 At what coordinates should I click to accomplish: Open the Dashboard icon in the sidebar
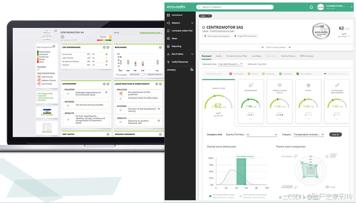[x=168, y=15]
